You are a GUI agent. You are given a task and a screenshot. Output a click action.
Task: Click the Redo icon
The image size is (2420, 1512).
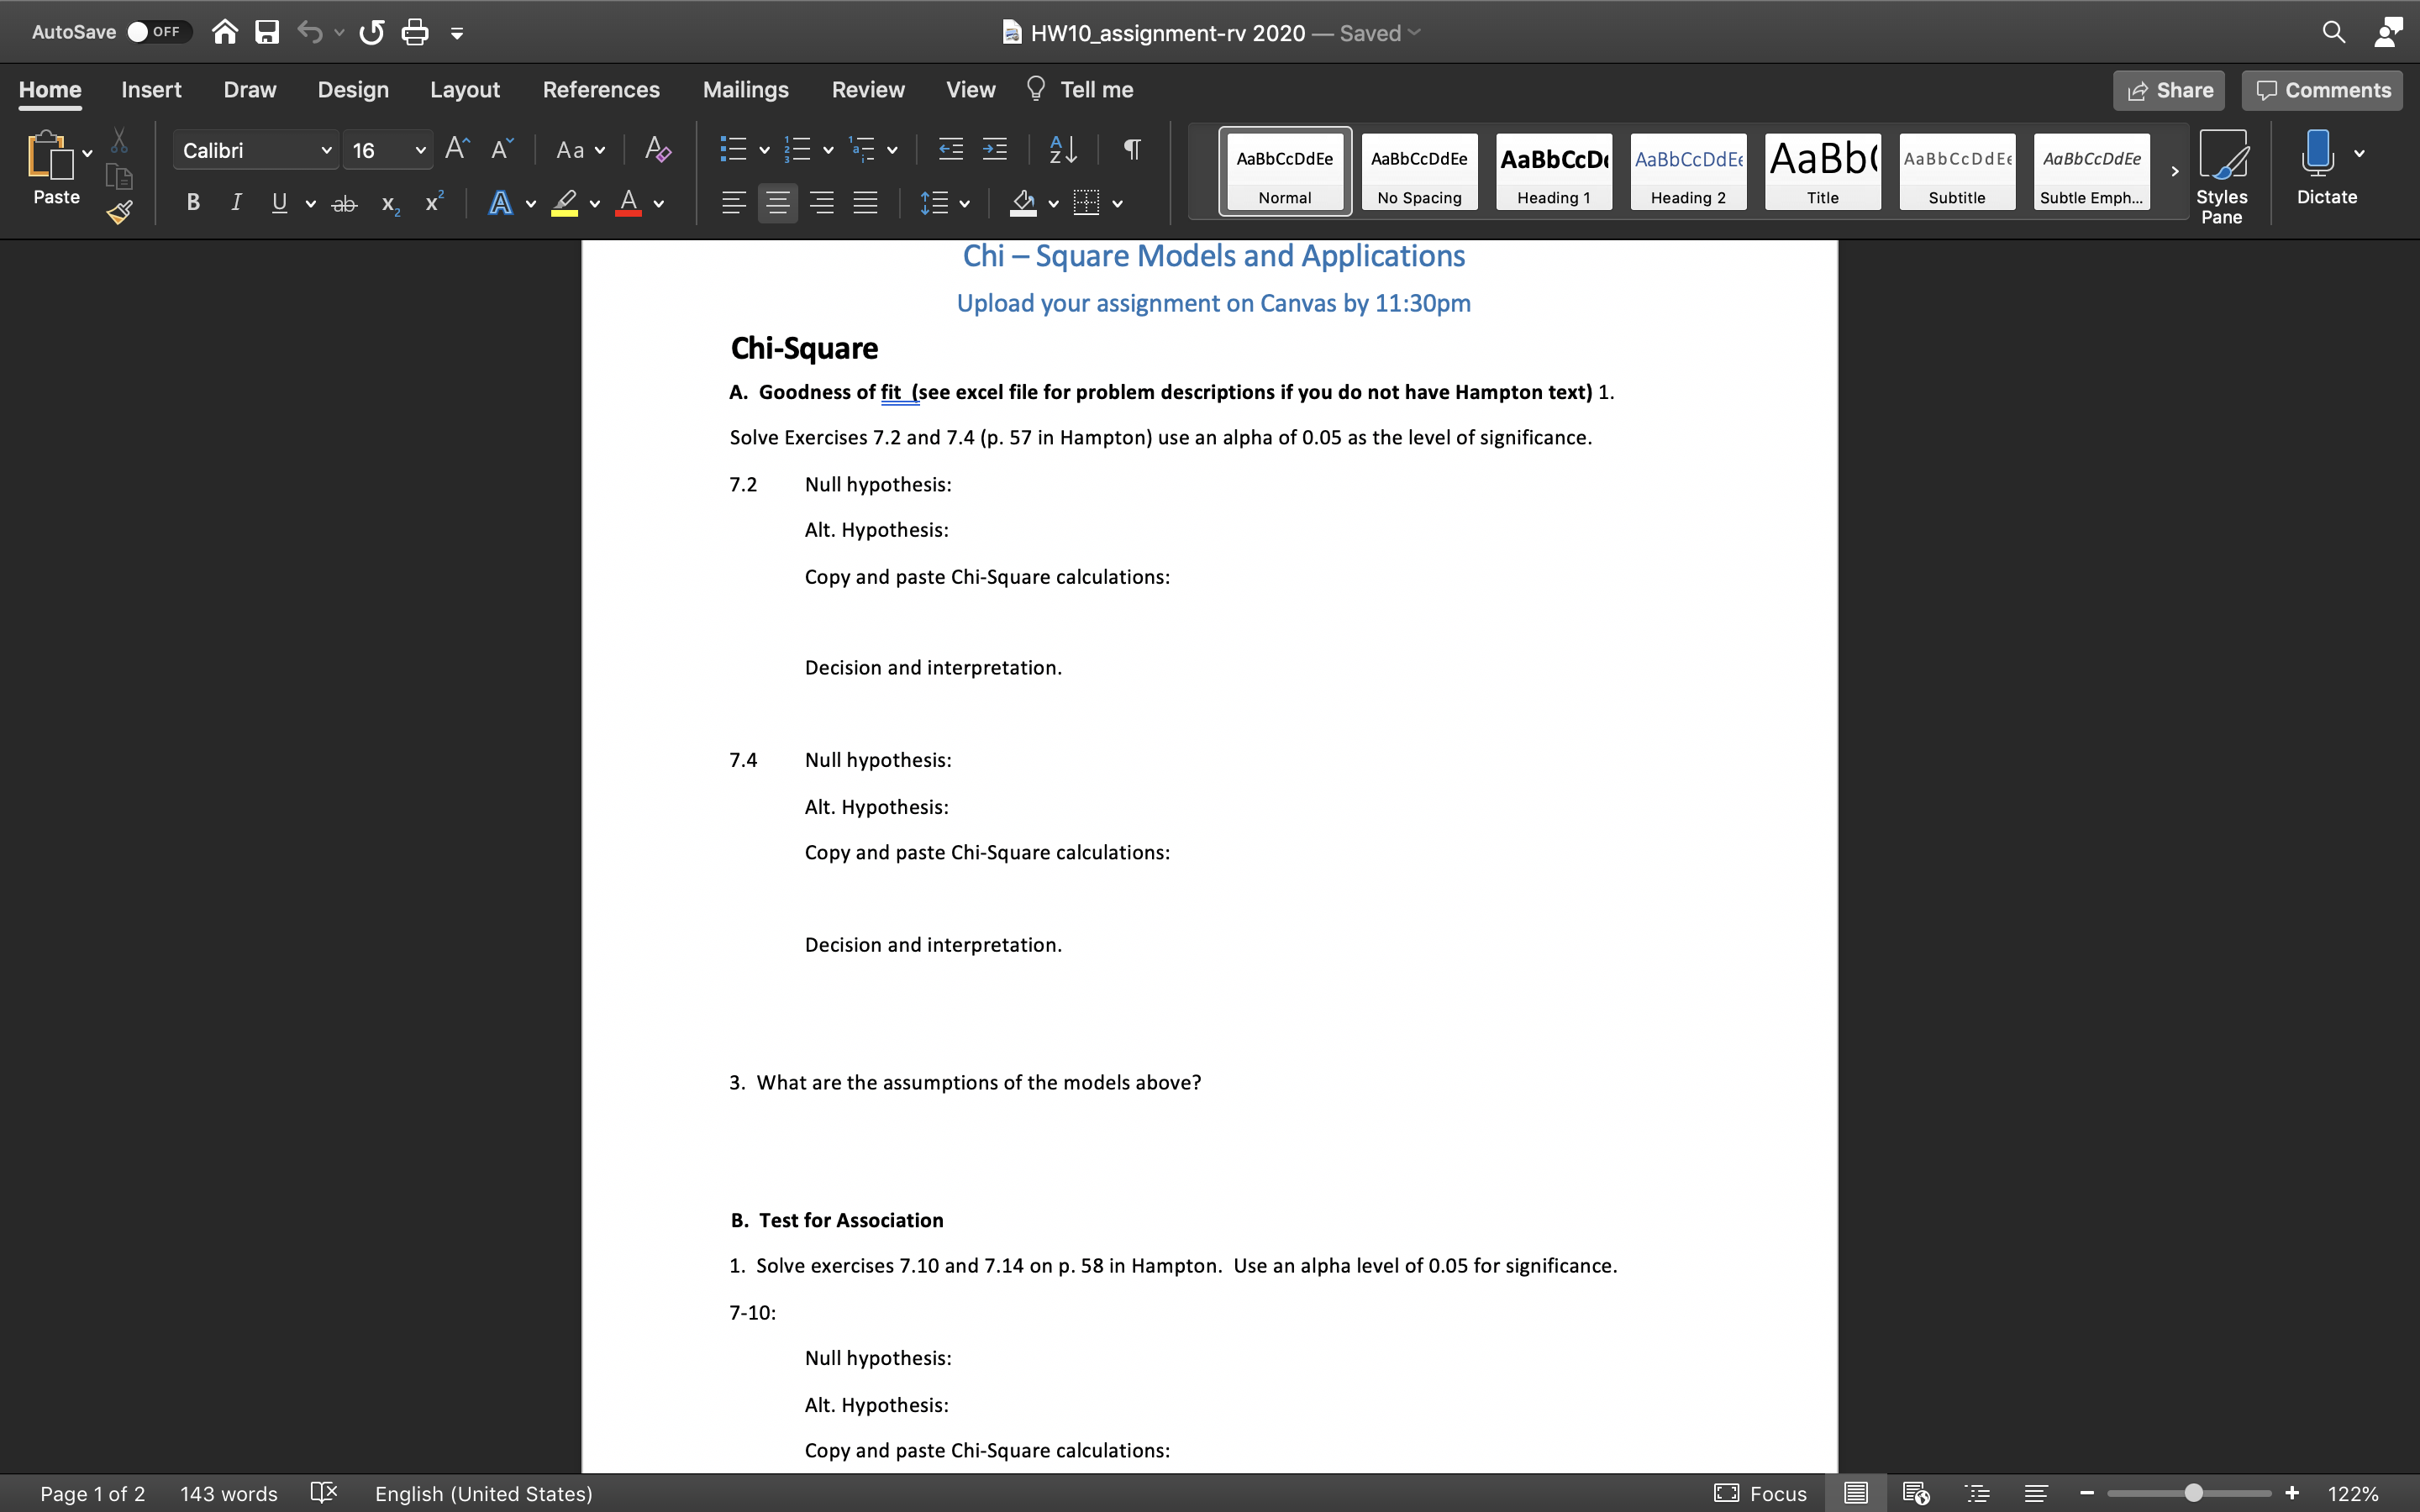click(372, 32)
